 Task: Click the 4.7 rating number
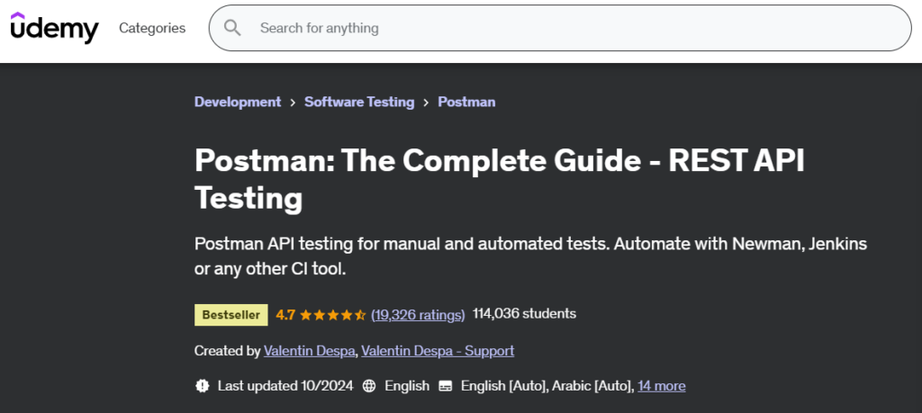coord(285,315)
